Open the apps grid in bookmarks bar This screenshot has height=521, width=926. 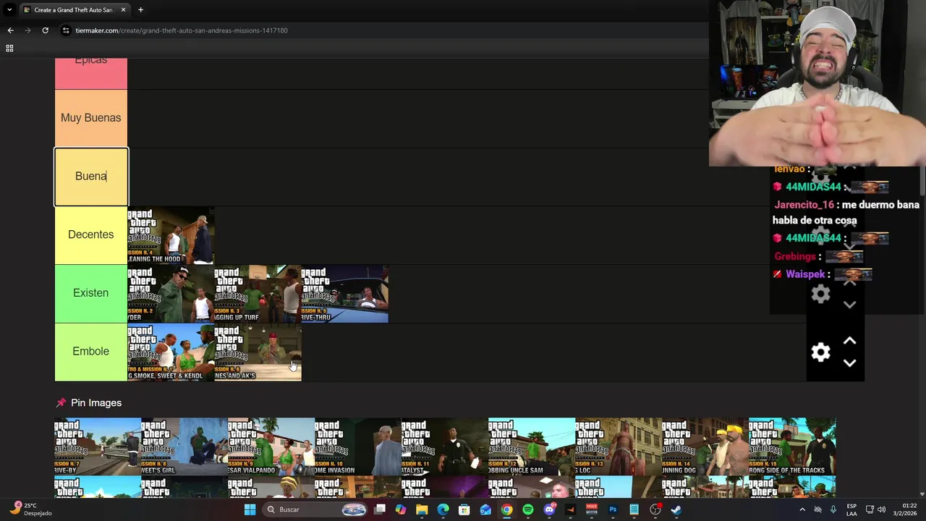9,48
